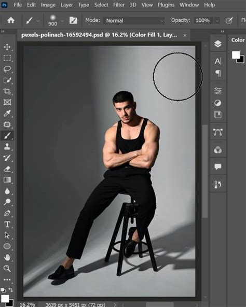Open the Type menu
The image size is (246, 307).
click(x=84, y=5)
